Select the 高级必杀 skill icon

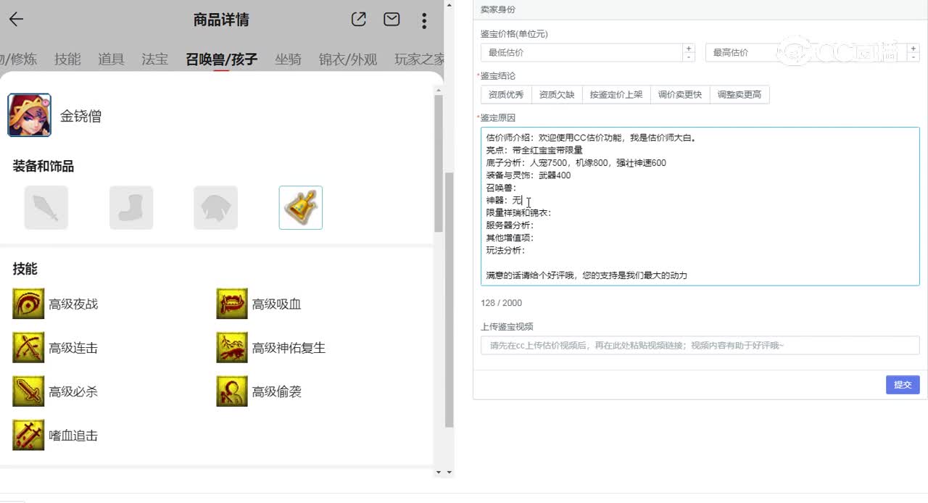[28, 391]
